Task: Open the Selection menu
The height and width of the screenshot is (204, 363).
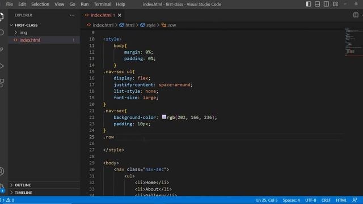Action: pyautogui.click(x=40, y=4)
